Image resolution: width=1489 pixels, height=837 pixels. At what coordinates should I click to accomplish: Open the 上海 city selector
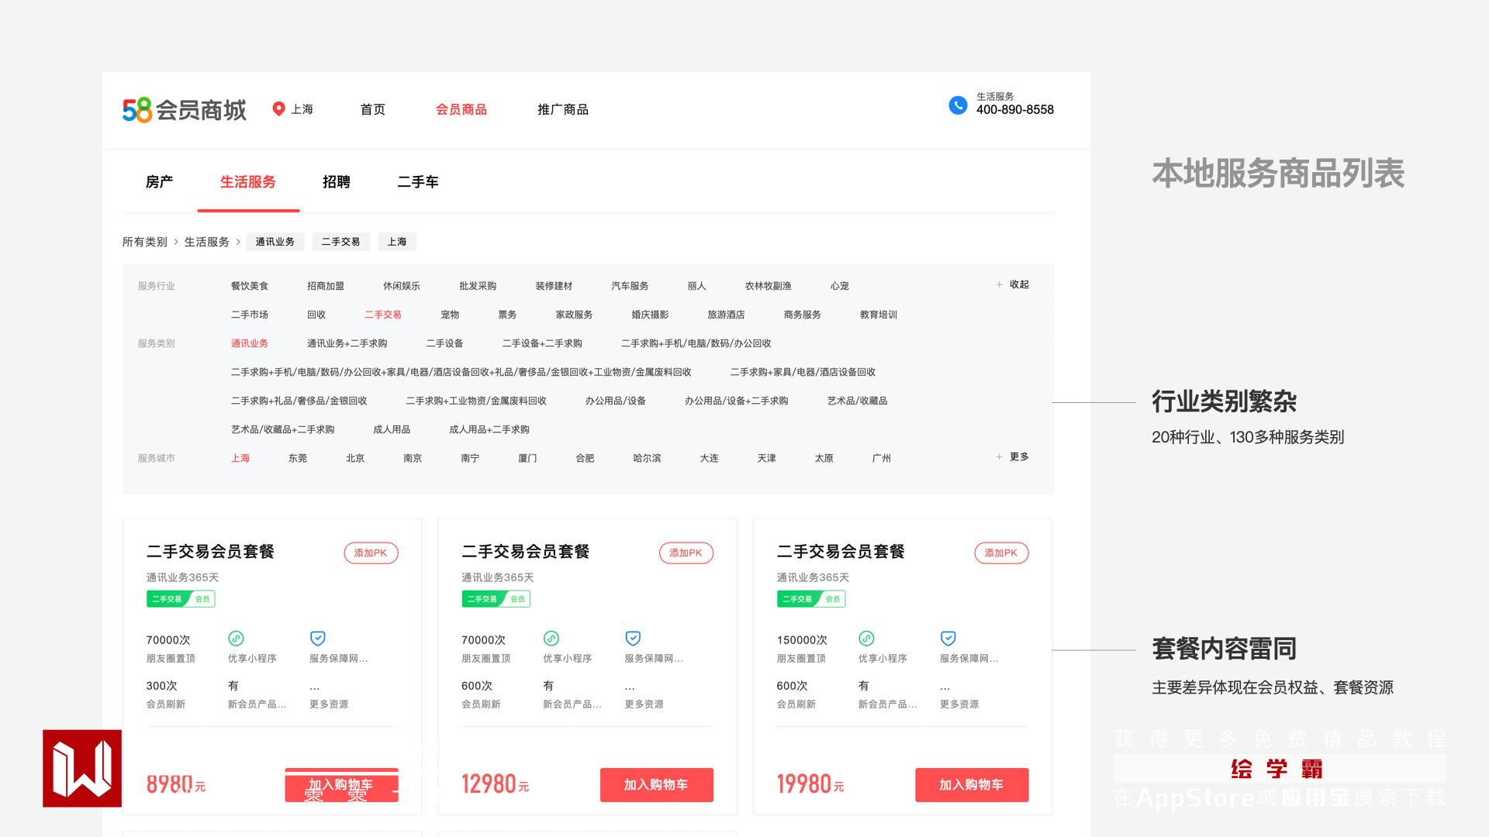pos(301,109)
